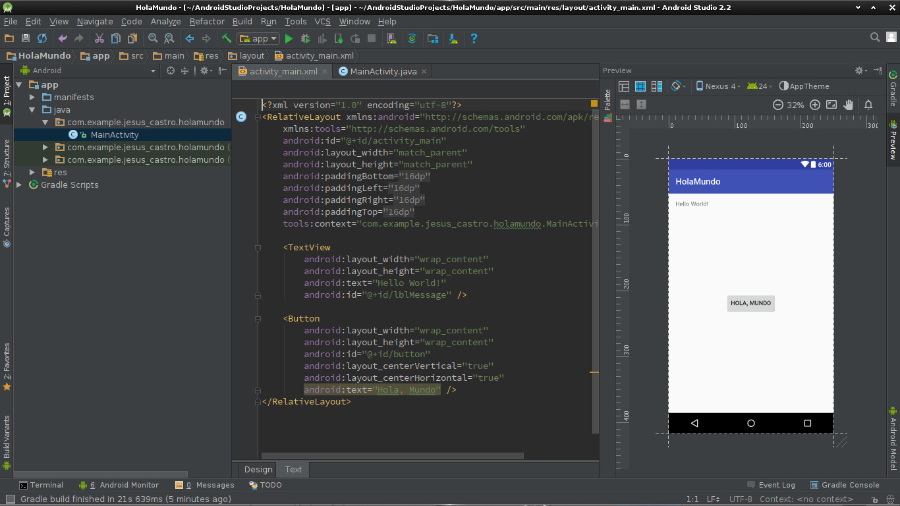Open the Event Log

coord(771,485)
